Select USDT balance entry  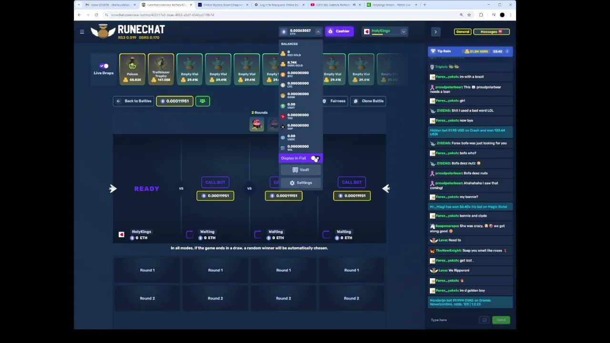click(301, 106)
